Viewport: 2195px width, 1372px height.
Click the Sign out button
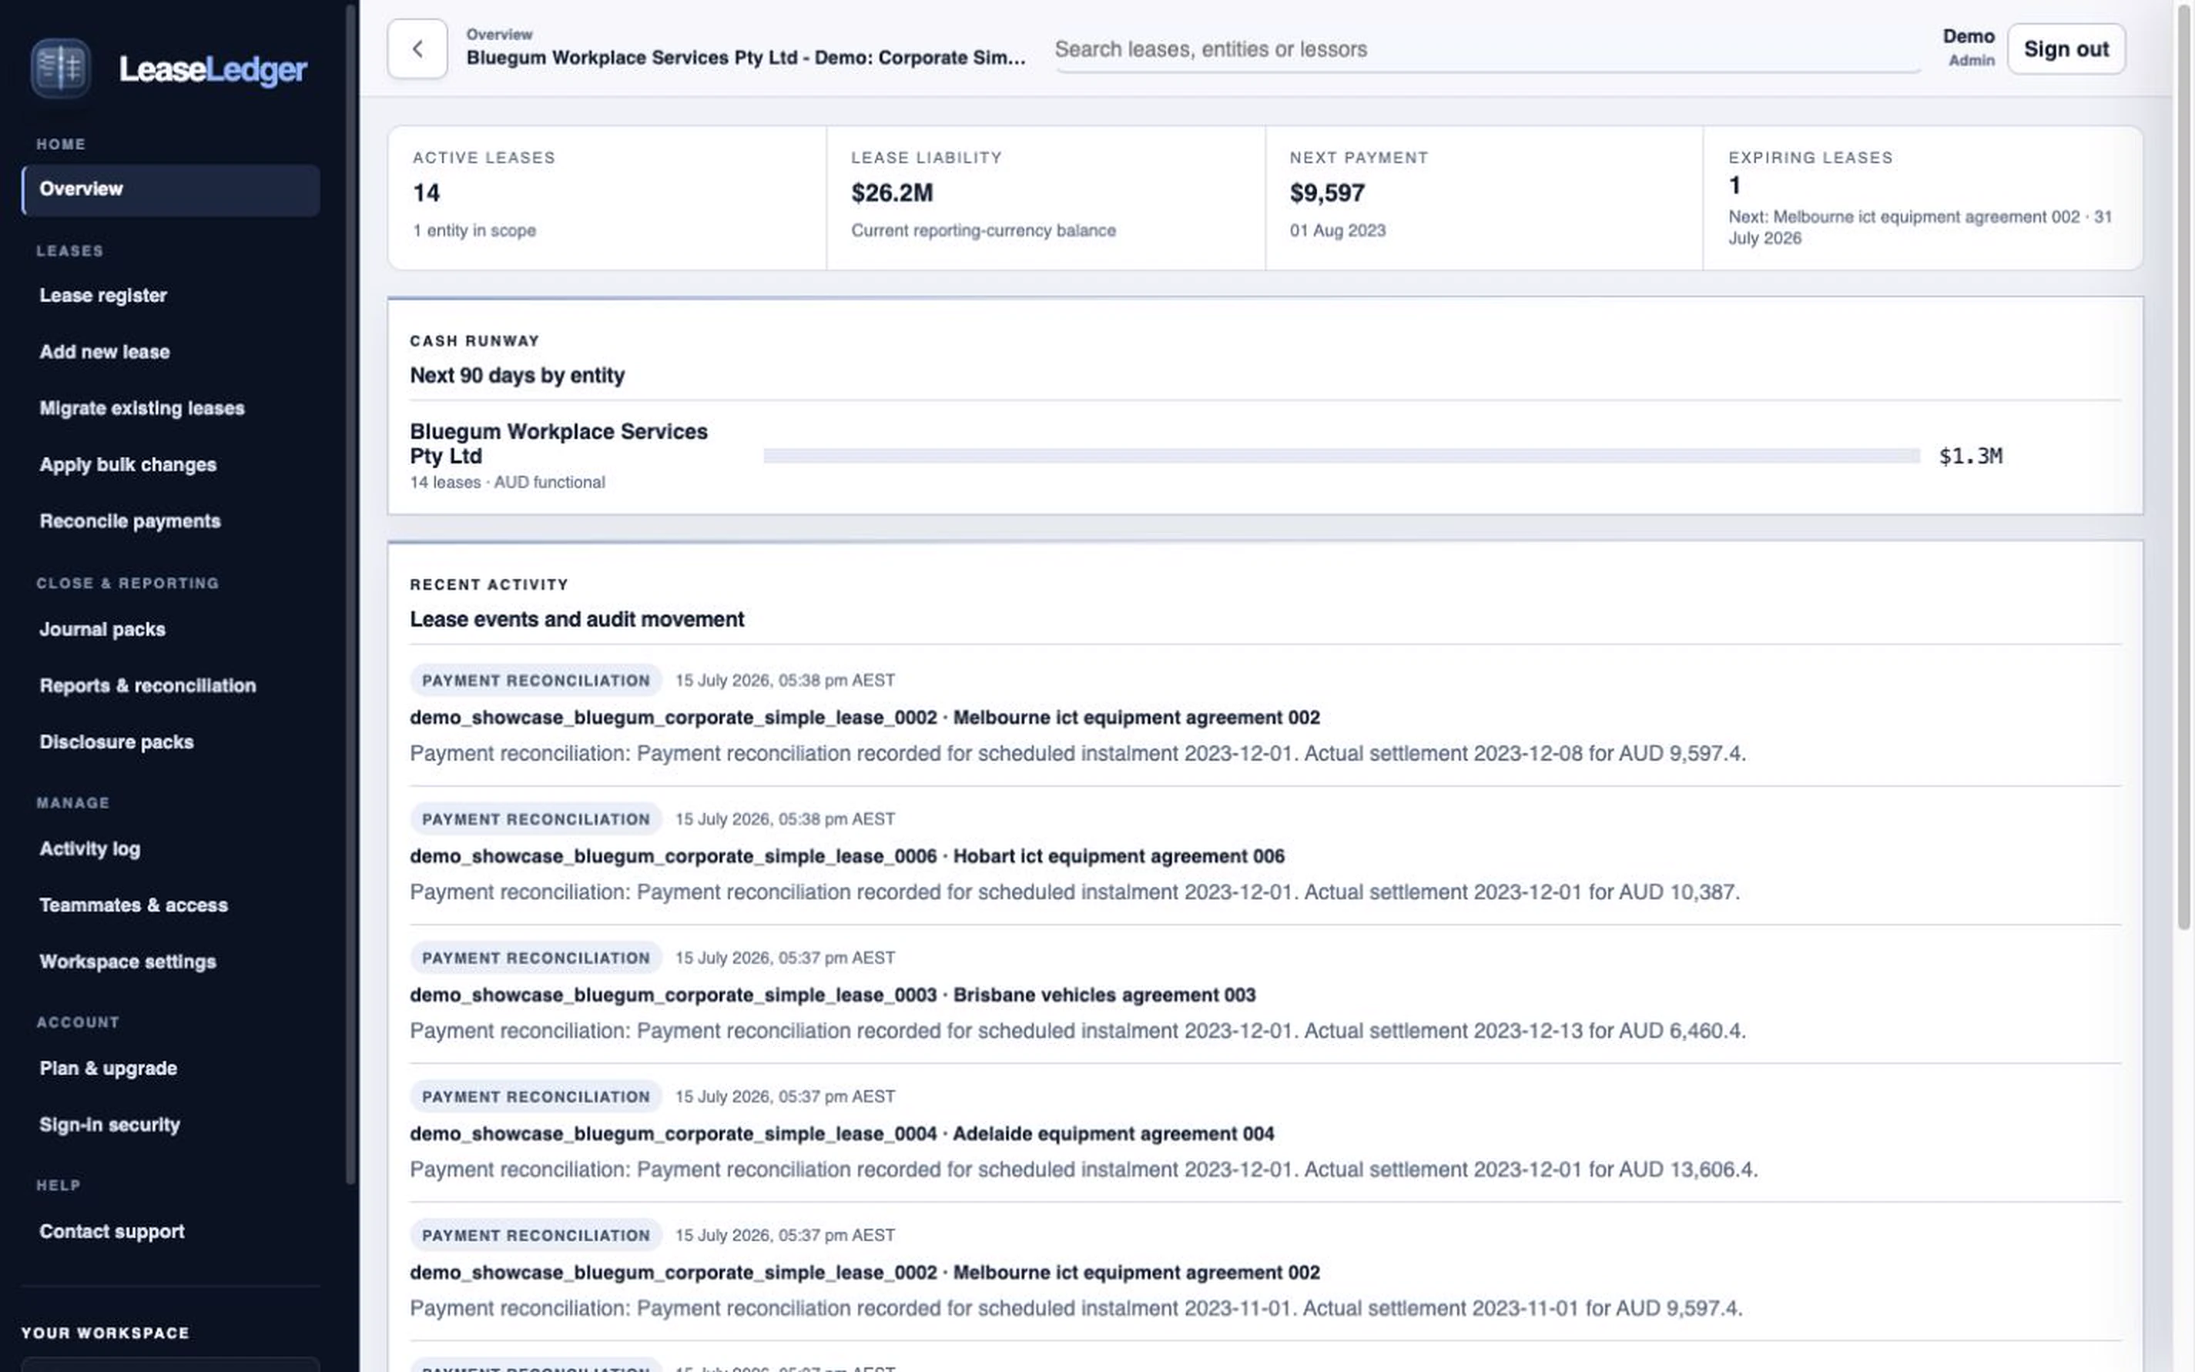pos(2065,49)
